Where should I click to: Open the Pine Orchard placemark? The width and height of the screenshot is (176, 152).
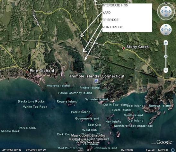pos(27,72)
